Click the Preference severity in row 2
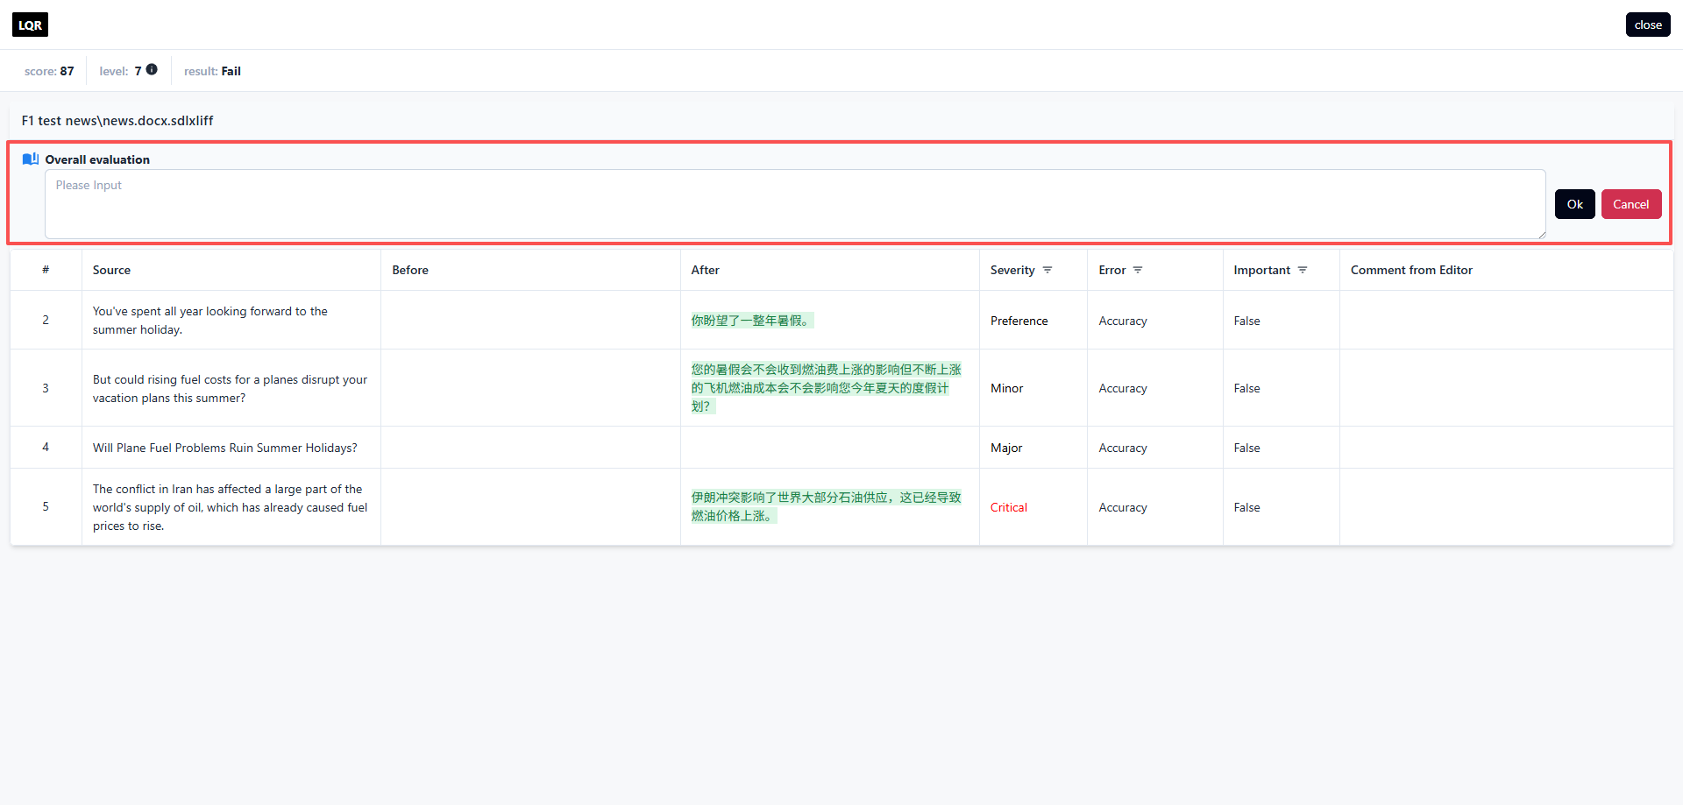Viewport: 1683px width, 805px height. 1019,321
